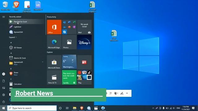Open the user account button in Start sidebar

coord(4,74)
